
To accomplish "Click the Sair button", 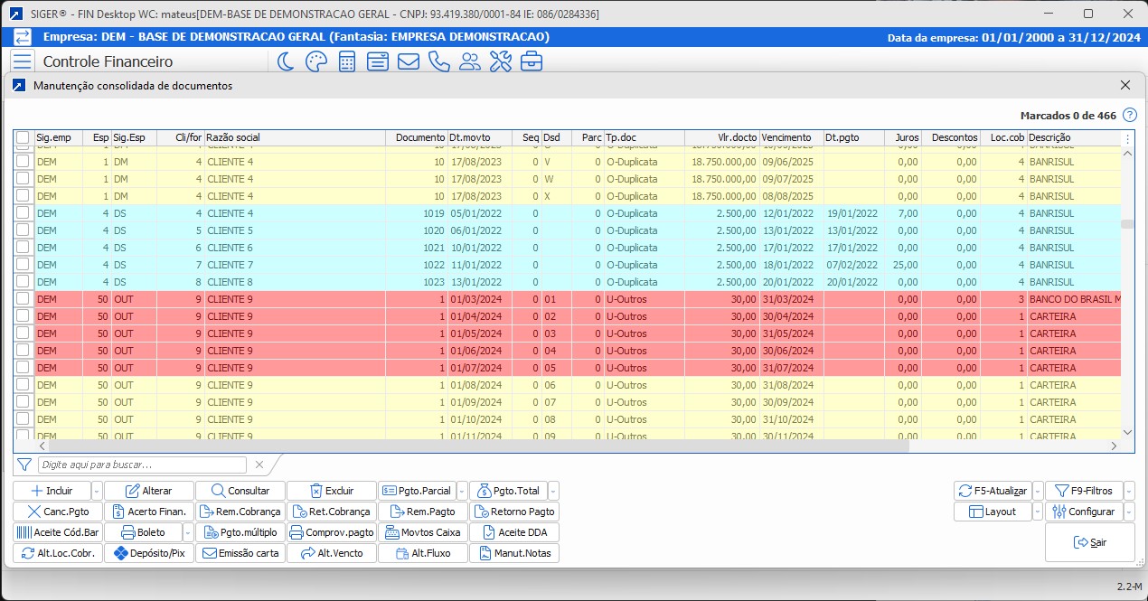I will point(1089,542).
